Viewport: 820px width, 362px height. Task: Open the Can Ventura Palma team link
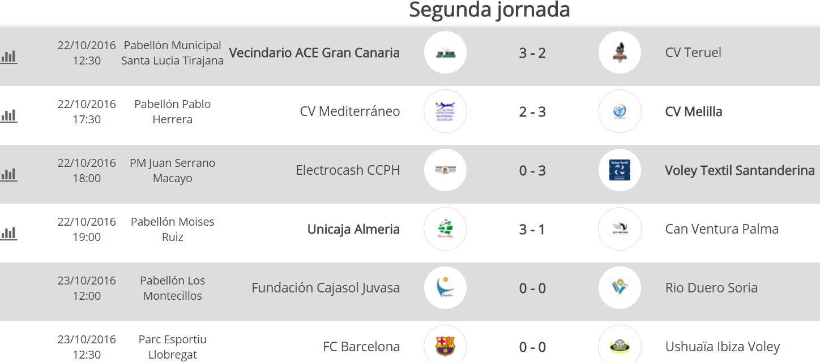pos(721,229)
